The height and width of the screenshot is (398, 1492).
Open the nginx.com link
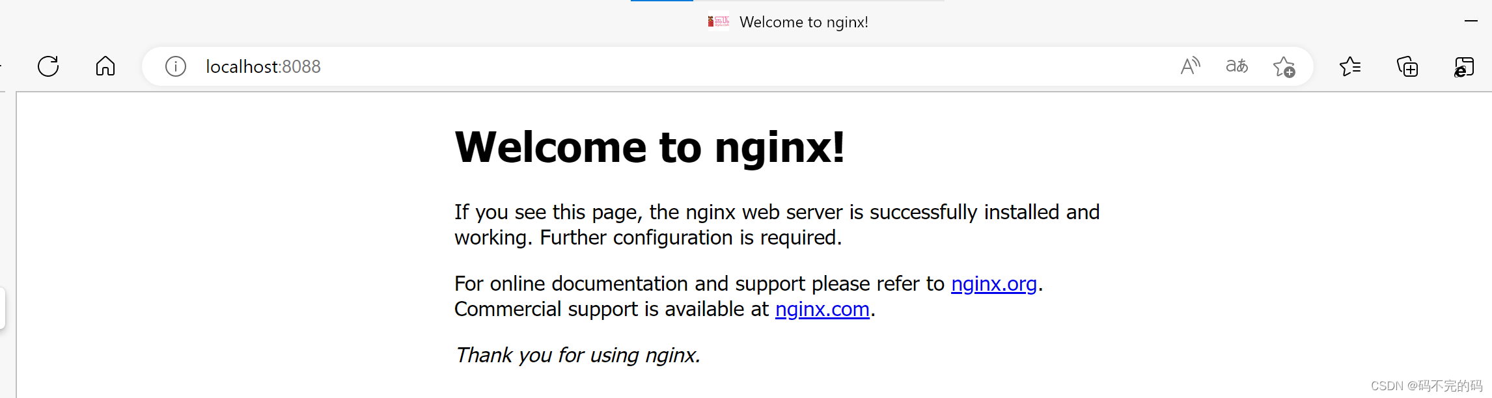coord(822,310)
